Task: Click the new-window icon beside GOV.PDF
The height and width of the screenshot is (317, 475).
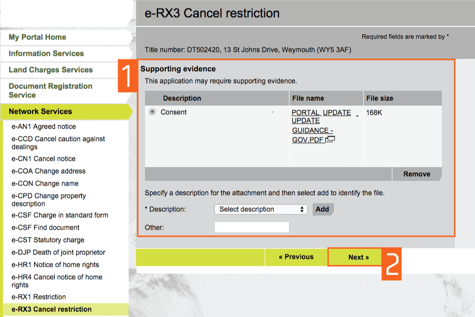Action: [x=331, y=140]
